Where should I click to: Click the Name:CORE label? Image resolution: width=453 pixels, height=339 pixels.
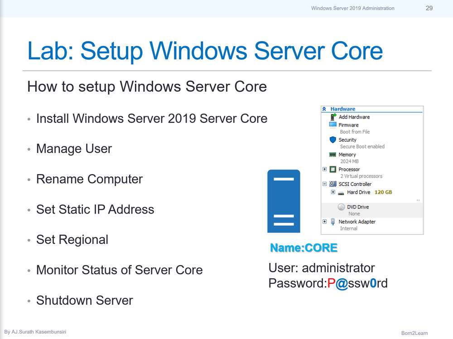pos(304,248)
